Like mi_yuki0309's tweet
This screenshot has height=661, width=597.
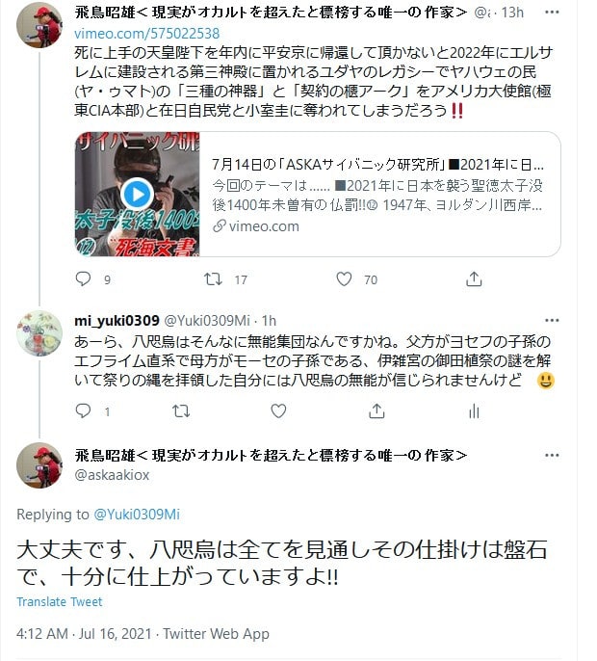pos(278,410)
